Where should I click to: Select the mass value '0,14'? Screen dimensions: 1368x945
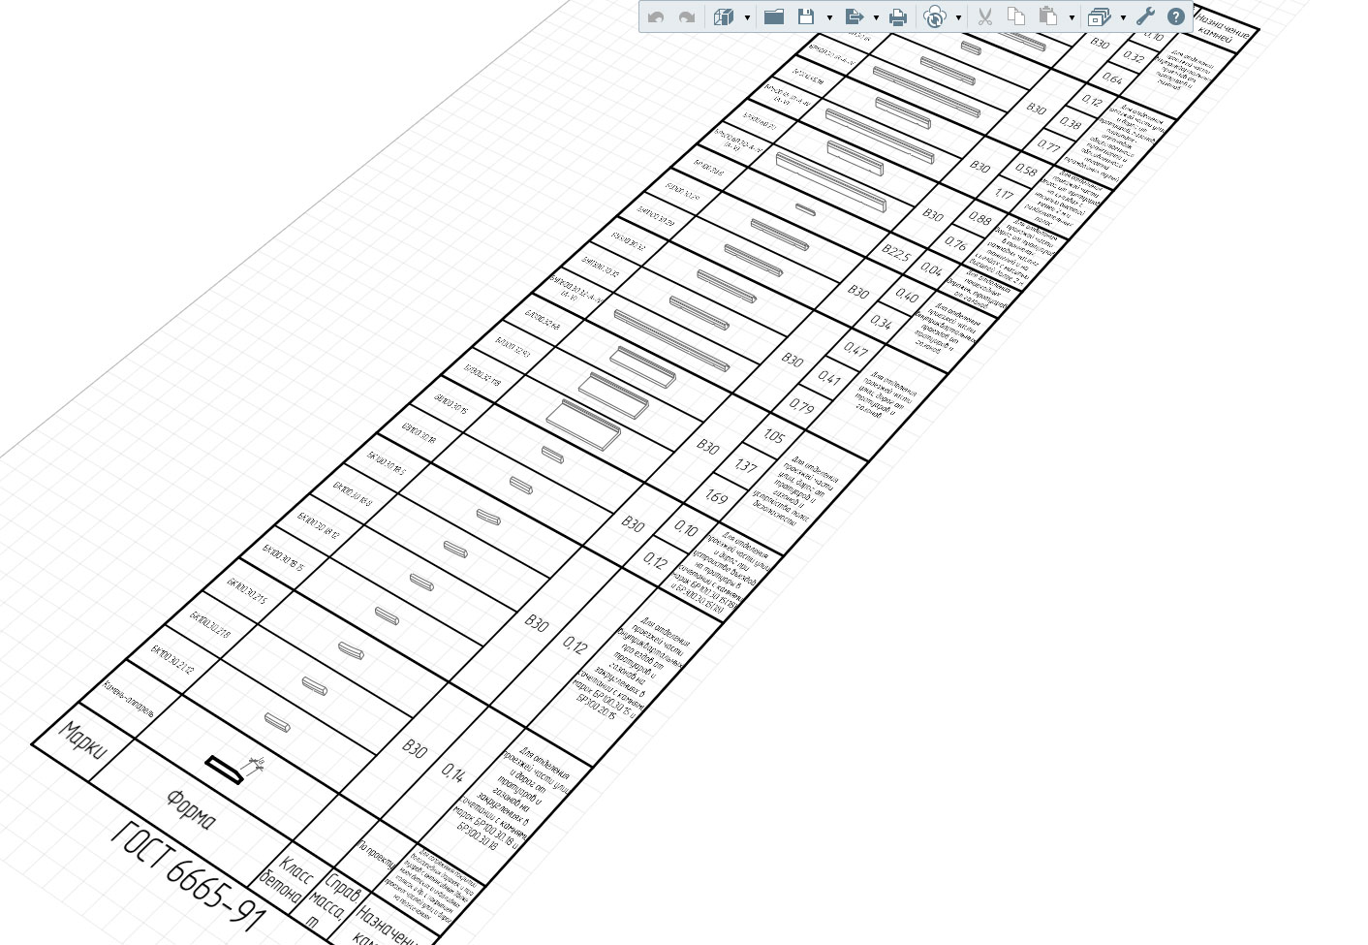[452, 772]
